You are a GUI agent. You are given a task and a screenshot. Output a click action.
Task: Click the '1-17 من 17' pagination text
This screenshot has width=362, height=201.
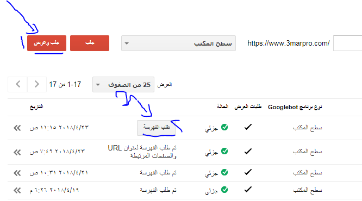point(65,84)
